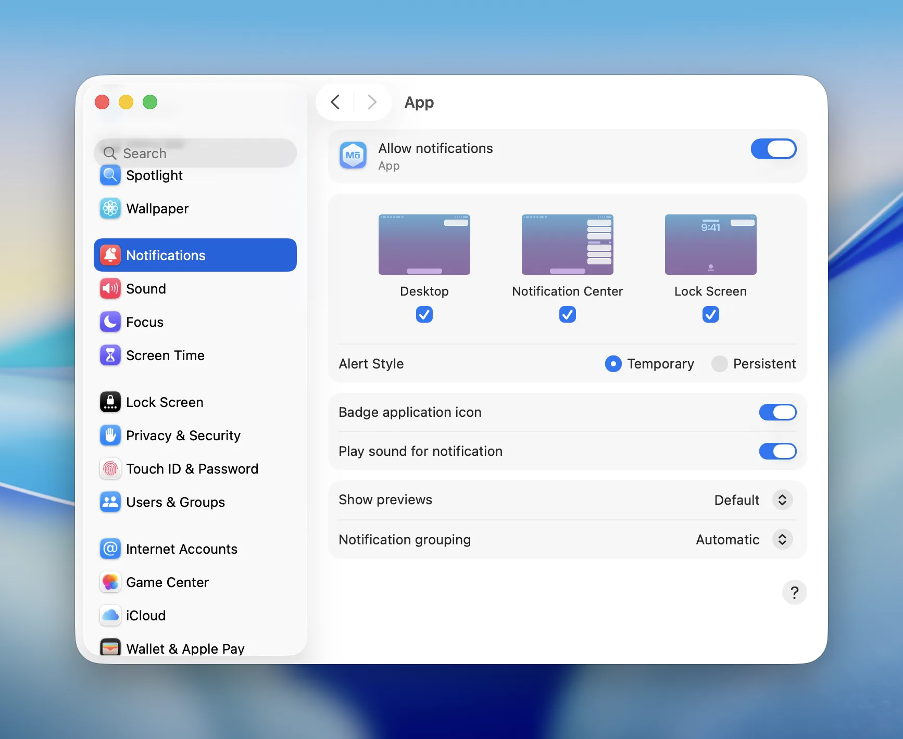Click the Search field in sidebar

[195, 152]
